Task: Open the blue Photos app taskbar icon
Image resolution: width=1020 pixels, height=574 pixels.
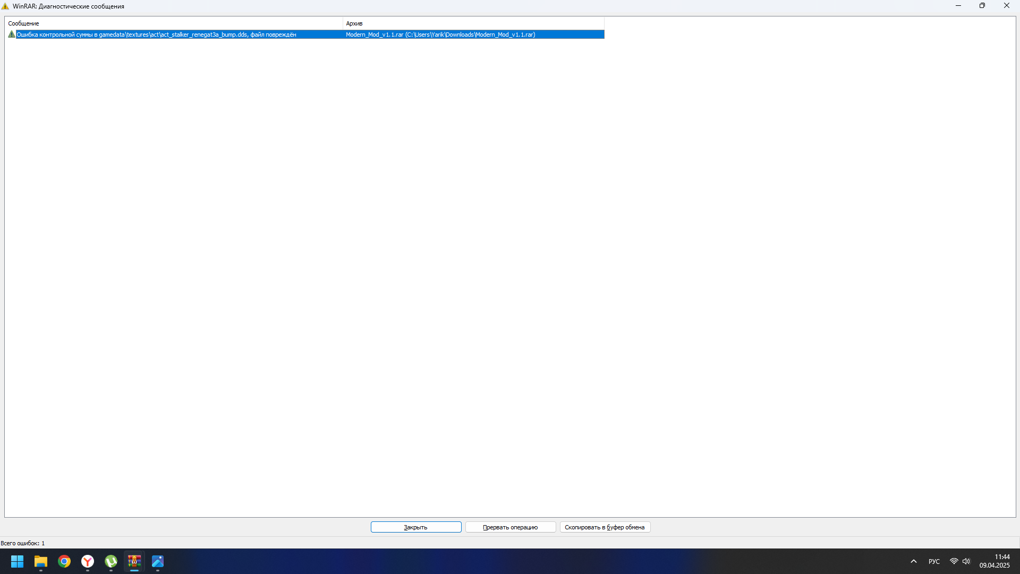Action: (x=158, y=561)
